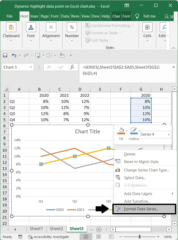The image size is (178, 240).
Task: Customize Quick Access Toolbar dropdown
Action: coord(71,55)
